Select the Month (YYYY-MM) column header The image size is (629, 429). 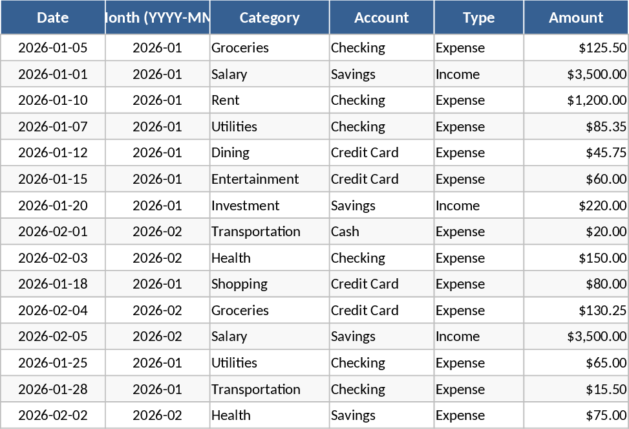[x=158, y=17]
